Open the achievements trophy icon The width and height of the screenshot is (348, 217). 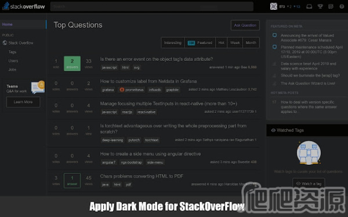pyautogui.click(x=320, y=6)
